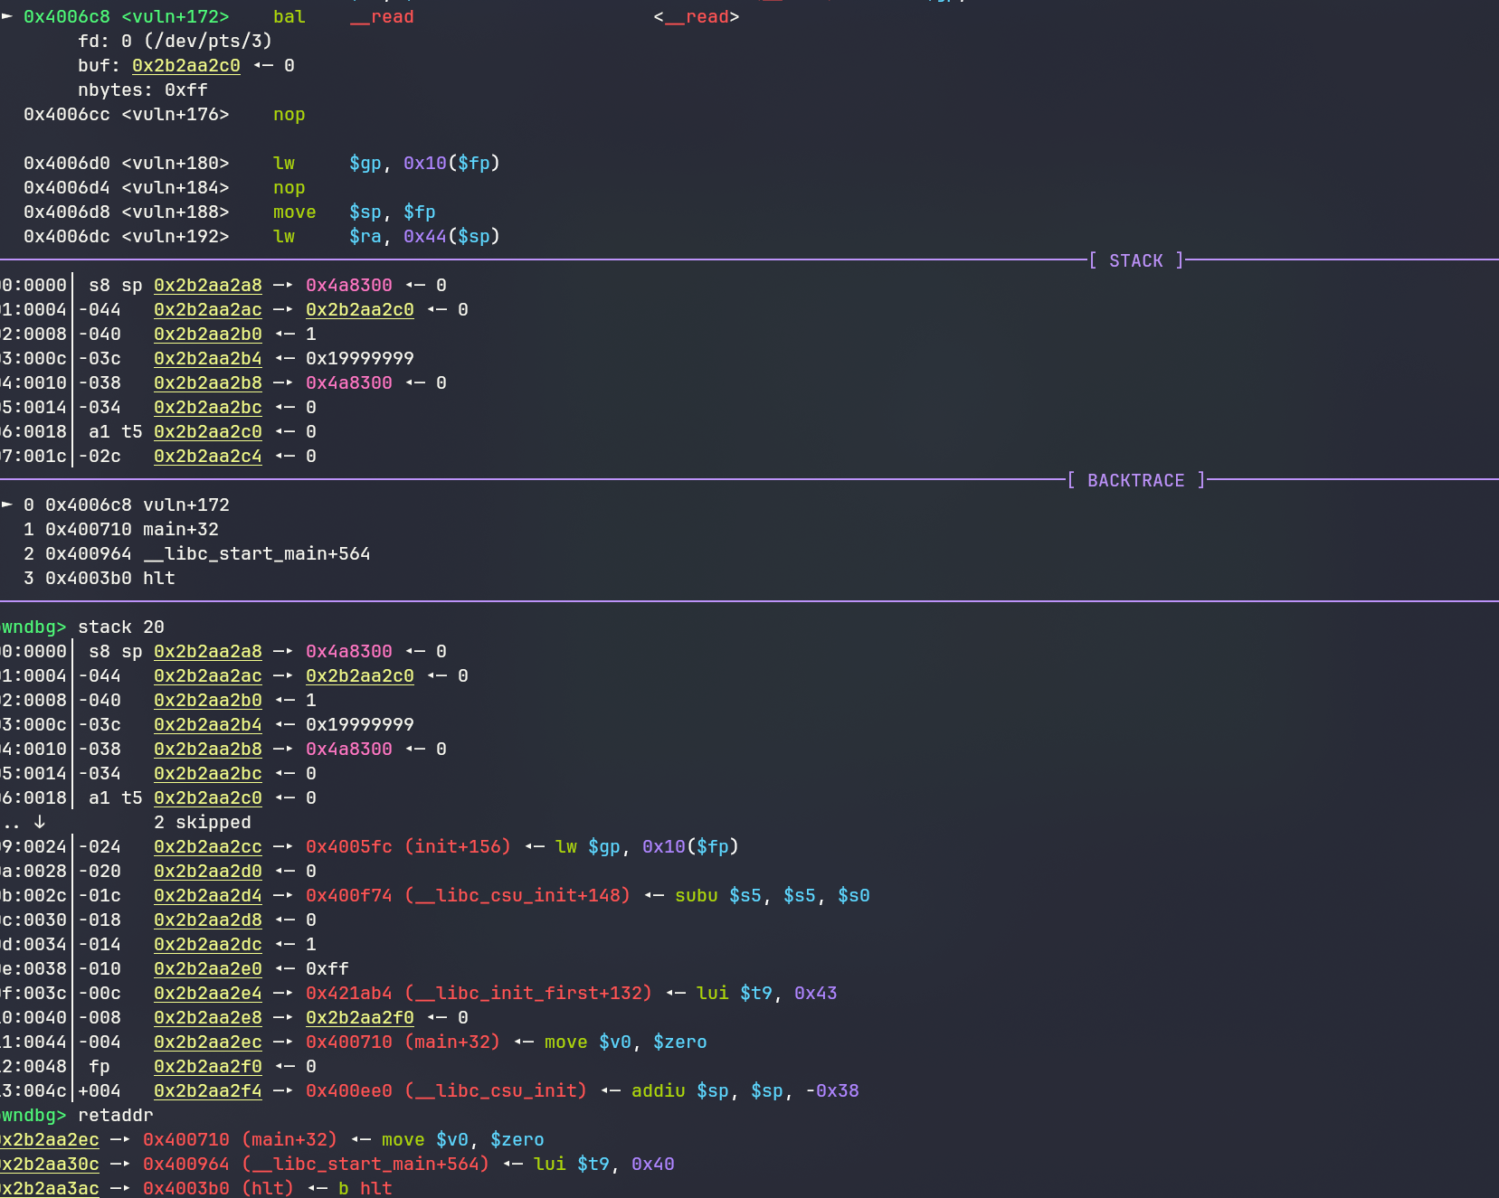The width and height of the screenshot is (1499, 1198).
Task: Click the down arrow beside '2 skipped'
Action: pos(40,822)
